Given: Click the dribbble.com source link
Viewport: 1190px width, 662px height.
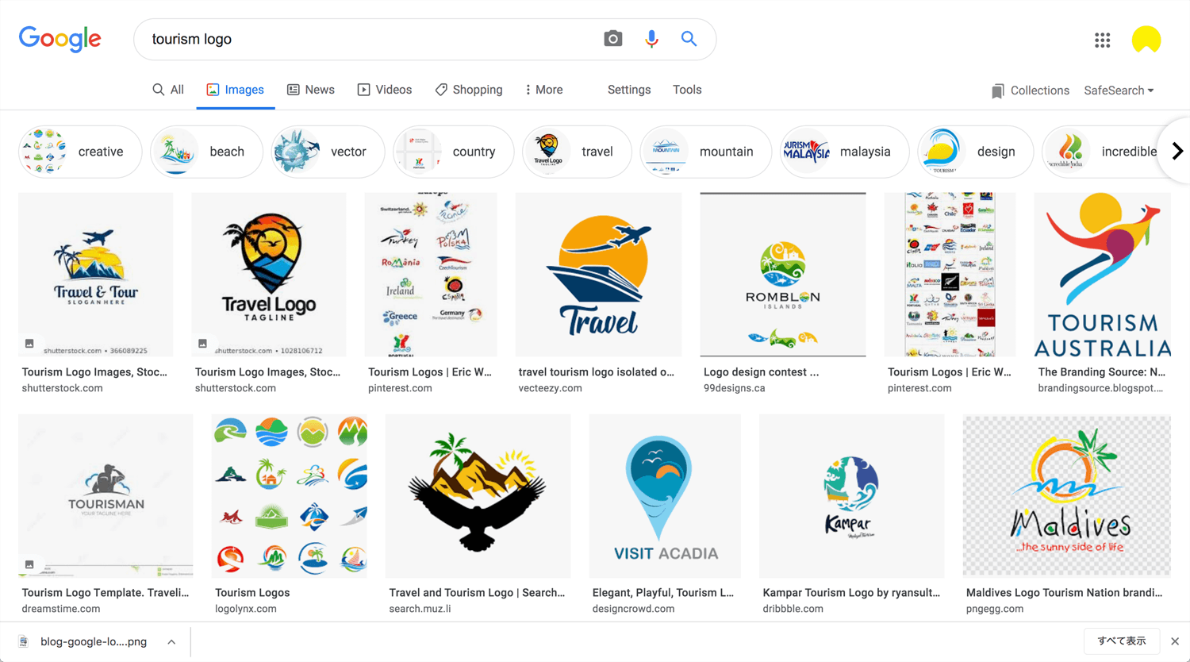Looking at the screenshot, I should click(793, 609).
